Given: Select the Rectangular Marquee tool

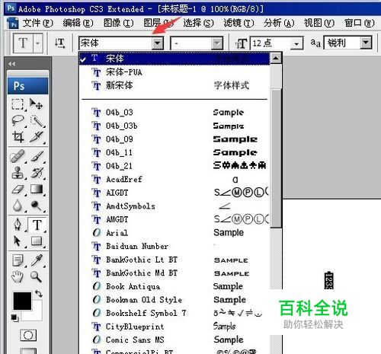Looking at the screenshot, I should point(18,104).
